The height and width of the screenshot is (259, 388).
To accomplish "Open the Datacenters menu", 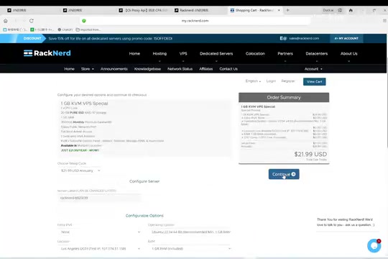I will [x=316, y=53].
